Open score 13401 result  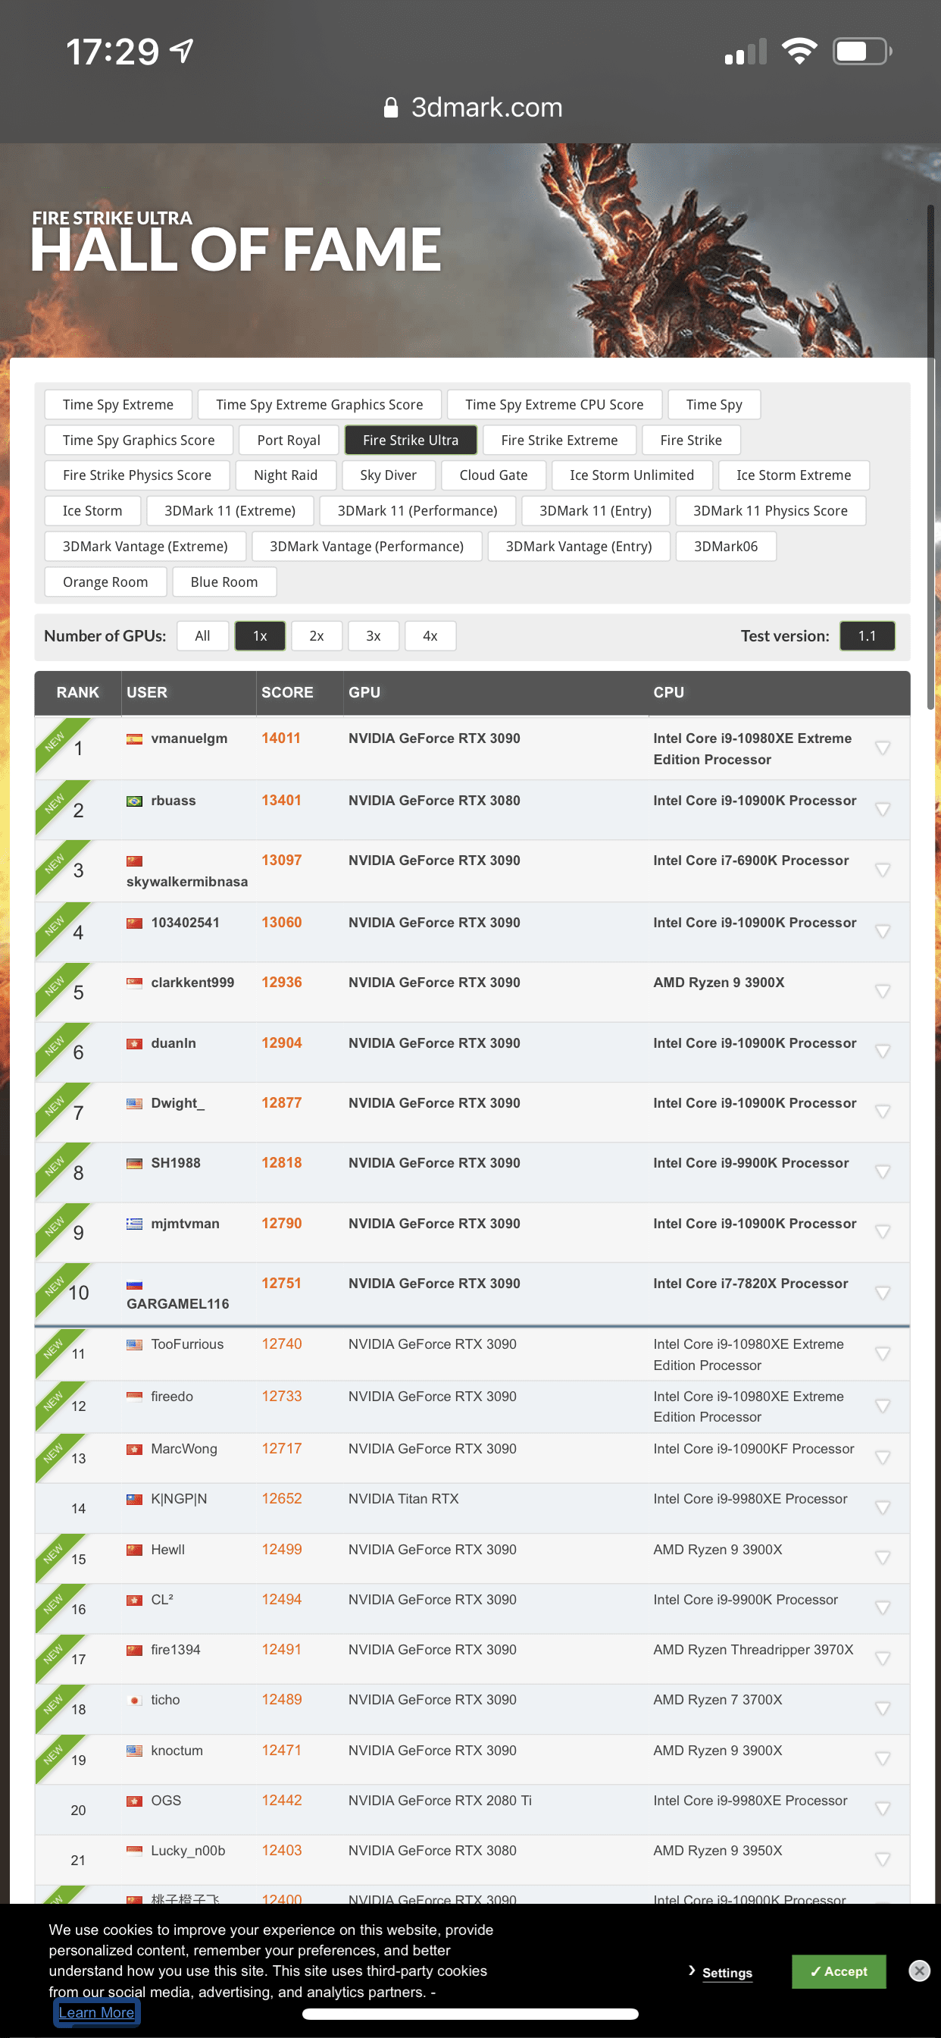[281, 800]
